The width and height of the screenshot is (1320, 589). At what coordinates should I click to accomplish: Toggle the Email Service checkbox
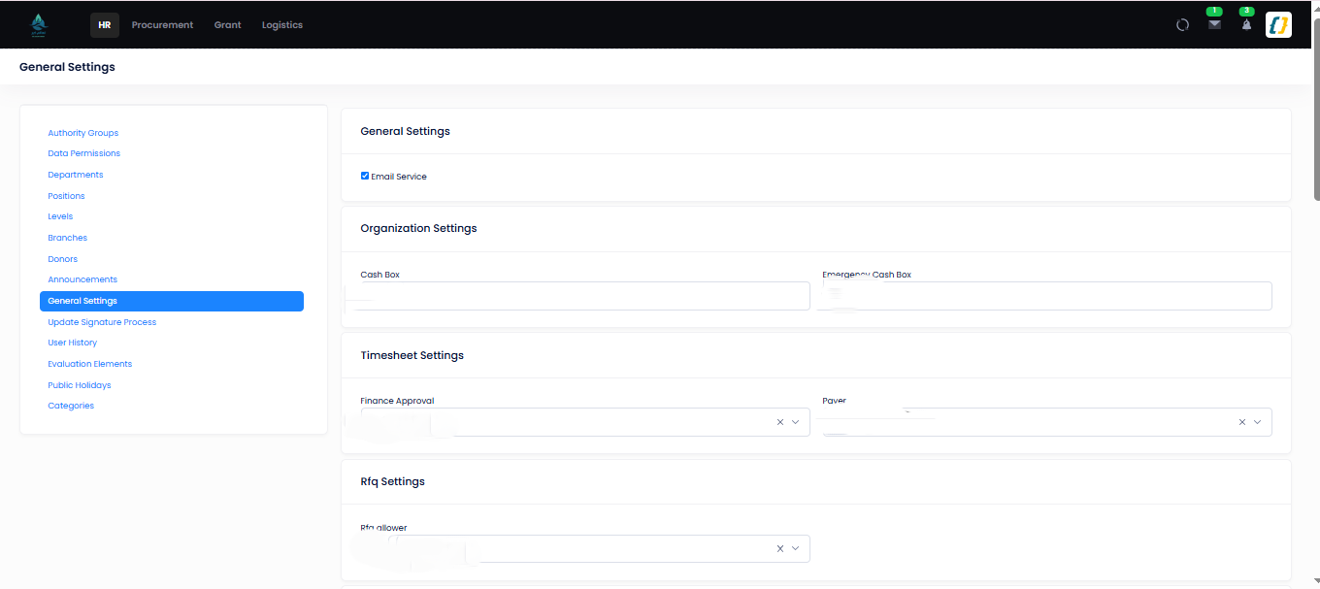365,176
